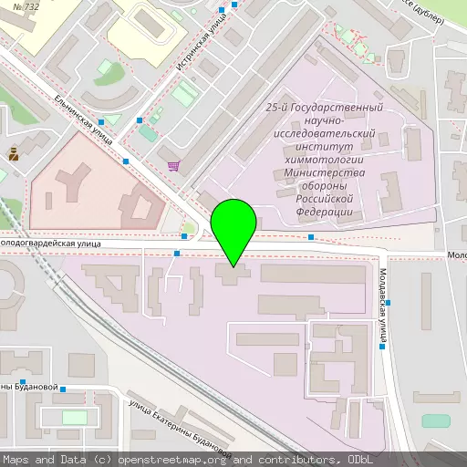Click the № 732 school label
Viewport: 467px width, 467px height.
pyautogui.click(x=26, y=6)
